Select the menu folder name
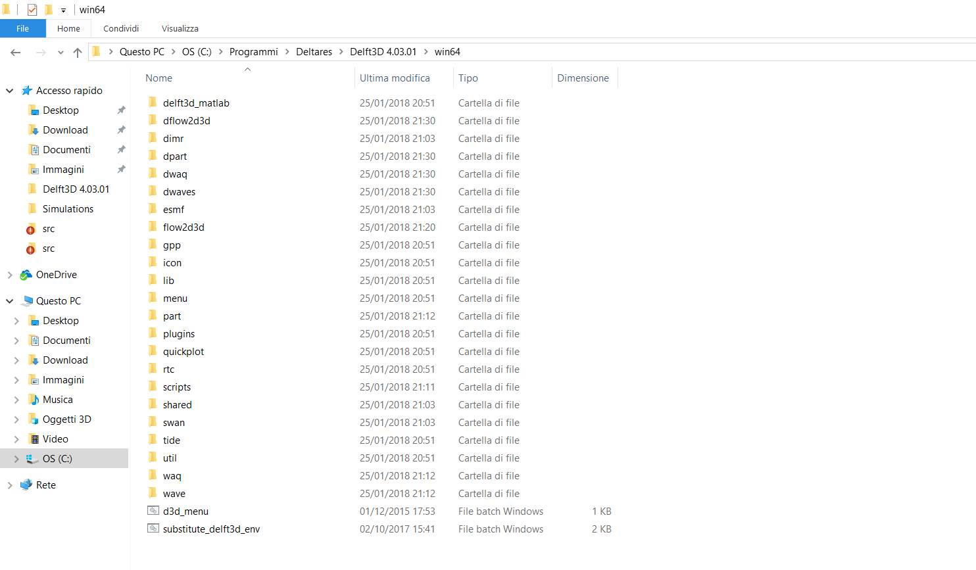 point(176,298)
